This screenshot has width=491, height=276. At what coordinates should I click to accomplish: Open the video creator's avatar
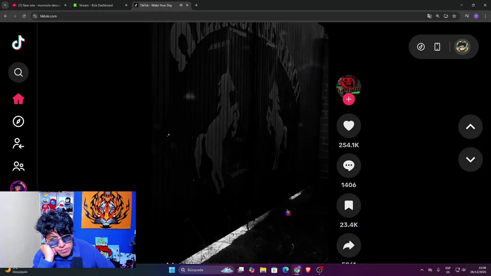(x=349, y=86)
